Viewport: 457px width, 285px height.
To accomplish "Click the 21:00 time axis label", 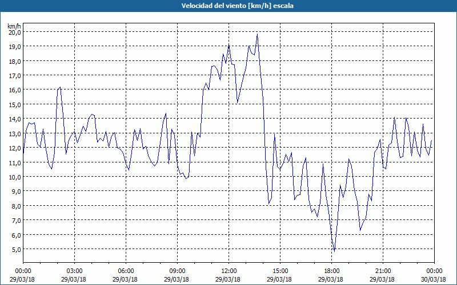I will 383,271.
